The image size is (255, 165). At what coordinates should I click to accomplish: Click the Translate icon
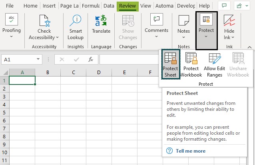(x=101, y=21)
